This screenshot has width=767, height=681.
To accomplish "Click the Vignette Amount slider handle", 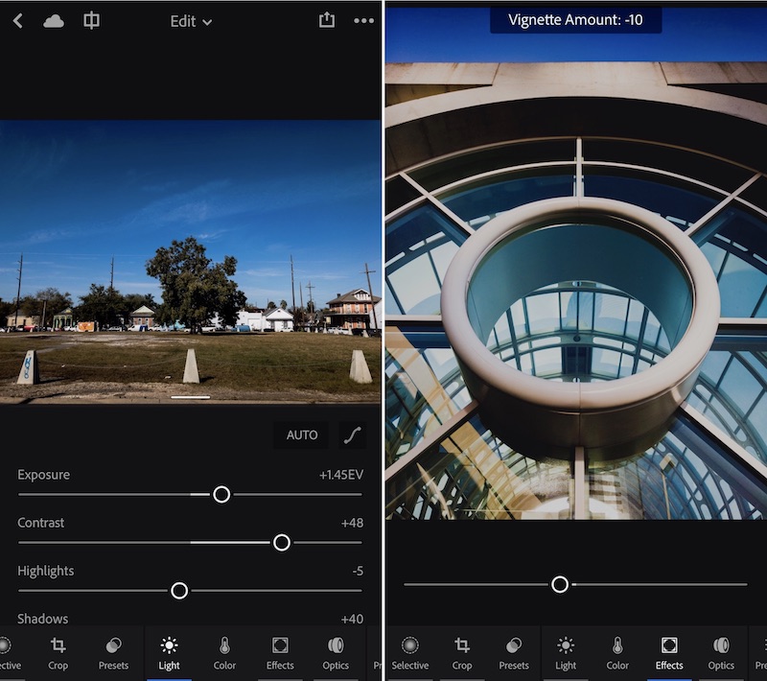I will point(560,583).
